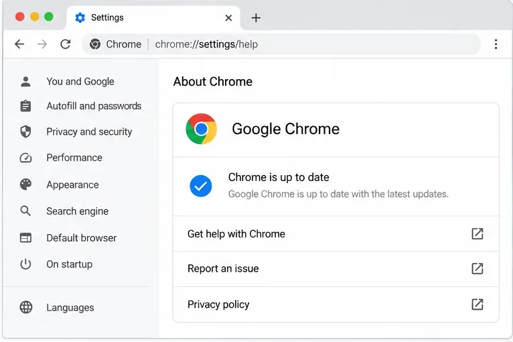
Task: Click external link icon for Report an issue
Action: click(x=478, y=268)
